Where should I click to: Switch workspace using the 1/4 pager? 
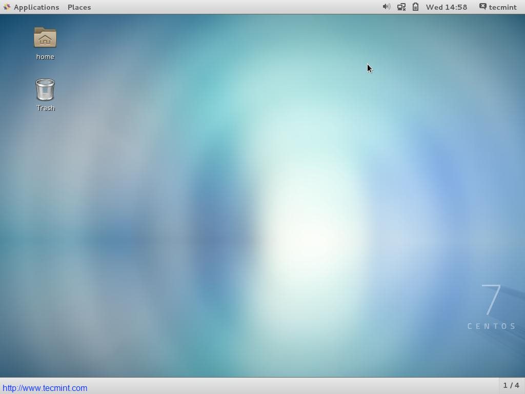510,385
